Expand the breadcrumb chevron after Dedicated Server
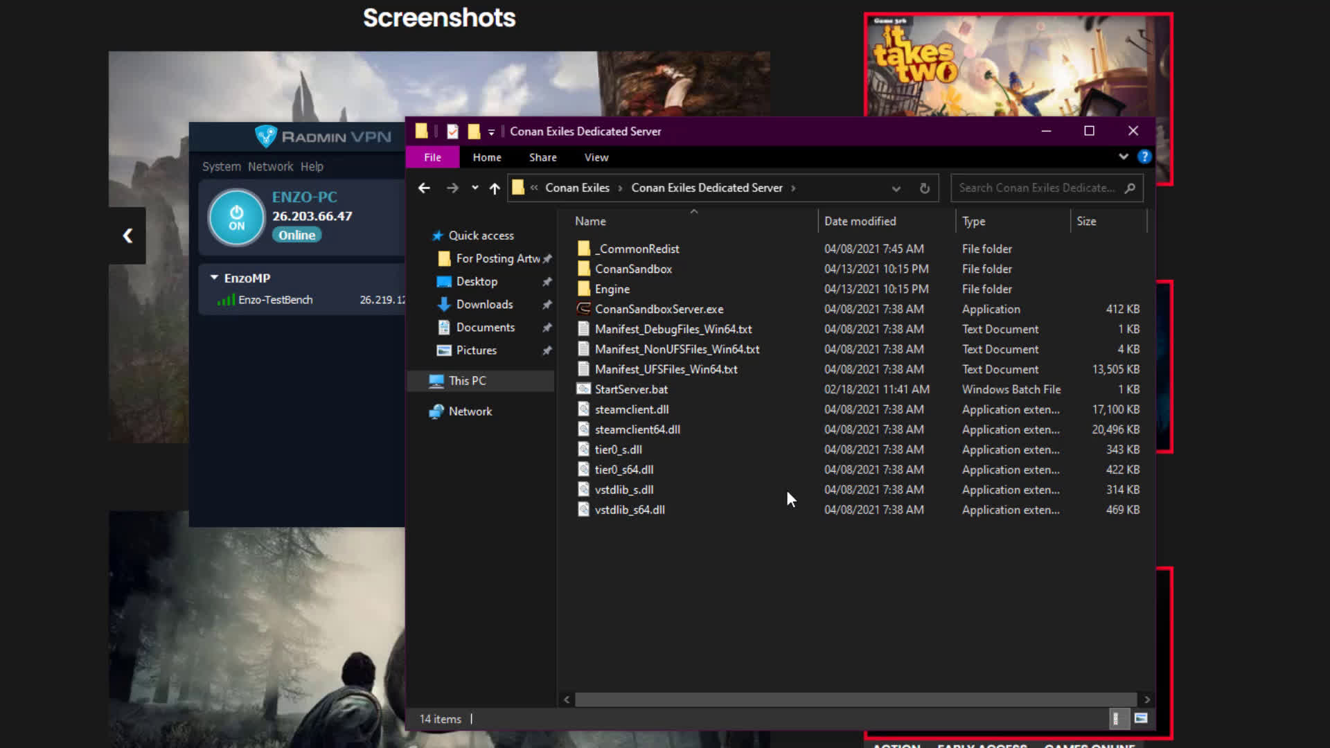Viewport: 1330px width, 748px height. point(793,188)
